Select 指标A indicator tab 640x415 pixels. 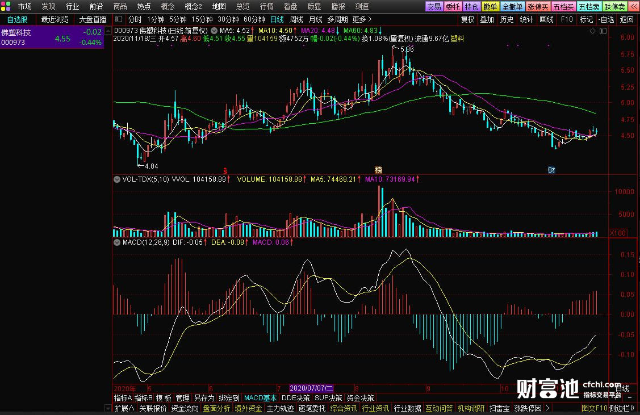pyautogui.click(x=123, y=398)
